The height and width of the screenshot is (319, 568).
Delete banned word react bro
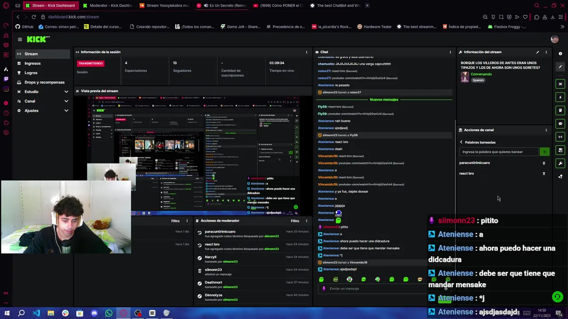tap(544, 174)
